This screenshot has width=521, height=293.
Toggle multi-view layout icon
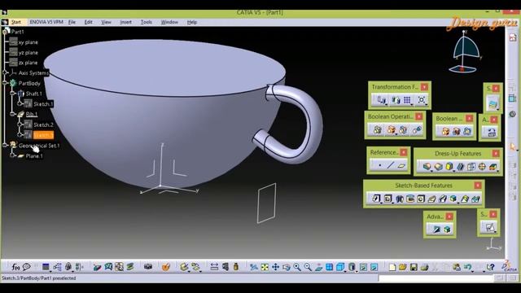(x=329, y=267)
